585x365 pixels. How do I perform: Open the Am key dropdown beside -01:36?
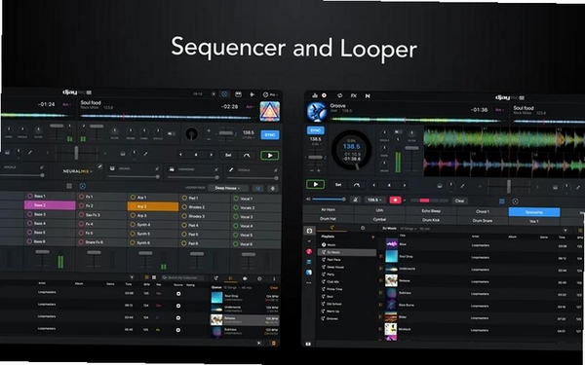tap(499, 109)
